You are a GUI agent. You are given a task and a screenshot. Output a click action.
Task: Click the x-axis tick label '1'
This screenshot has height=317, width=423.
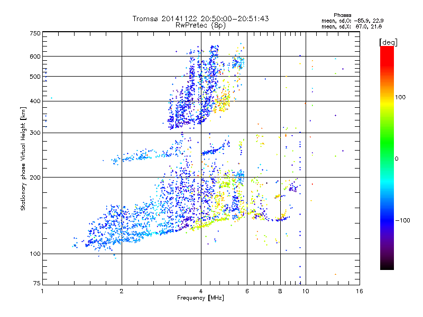point(42,291)
